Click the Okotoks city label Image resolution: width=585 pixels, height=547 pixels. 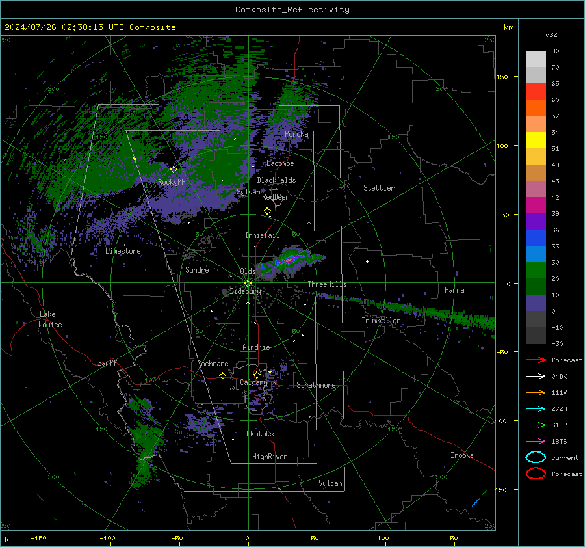[x=260, y=434]
